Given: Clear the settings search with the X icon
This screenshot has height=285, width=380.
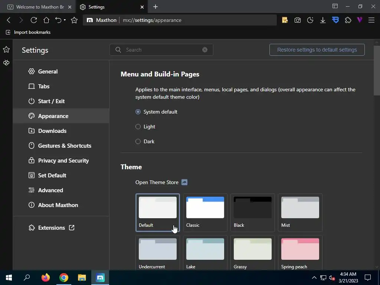Looking at the screenshot, I should click(x=205, y=50).
